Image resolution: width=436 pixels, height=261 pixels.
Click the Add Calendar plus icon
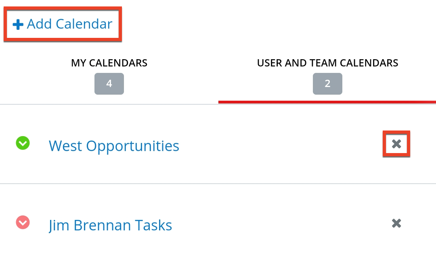pos(17,24)
